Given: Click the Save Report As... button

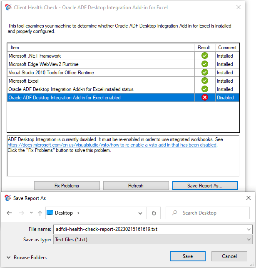Looking at the screenshot, I should click(205, 186).
